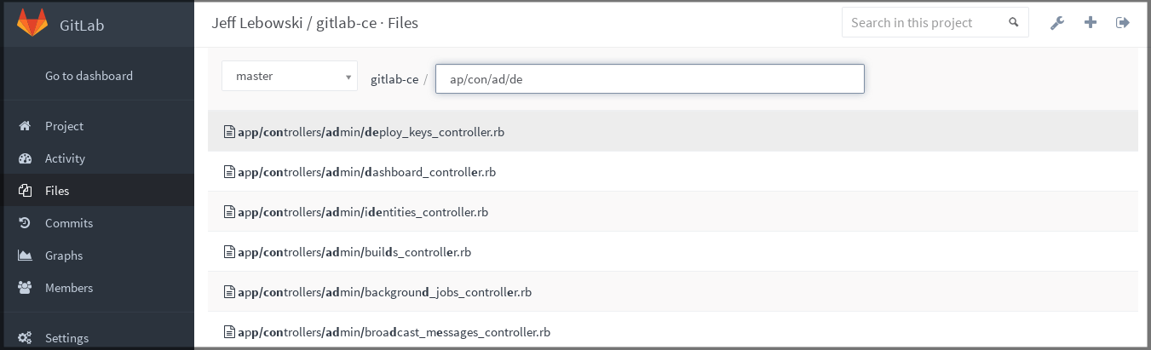This screenshot has width=1151, height=350.
Task: Open Files in the sidebar
Action: (57, 191)
